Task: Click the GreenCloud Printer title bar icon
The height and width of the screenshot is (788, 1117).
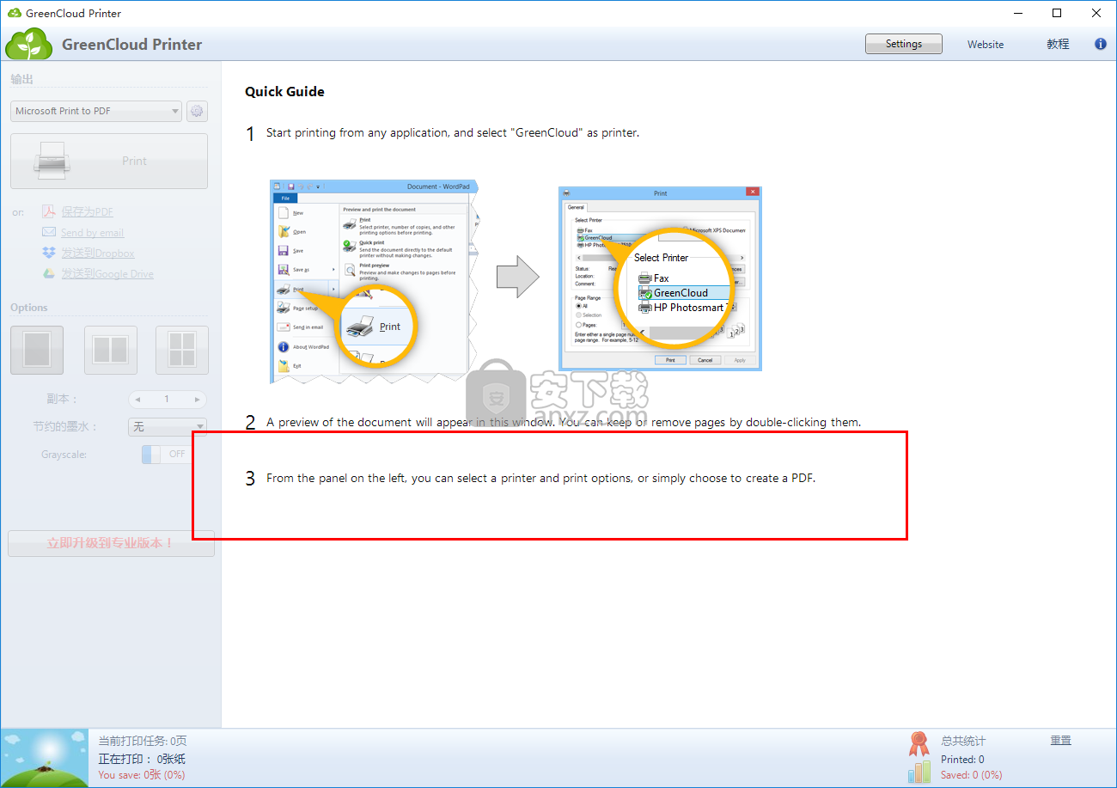Action: click(14, 13)
